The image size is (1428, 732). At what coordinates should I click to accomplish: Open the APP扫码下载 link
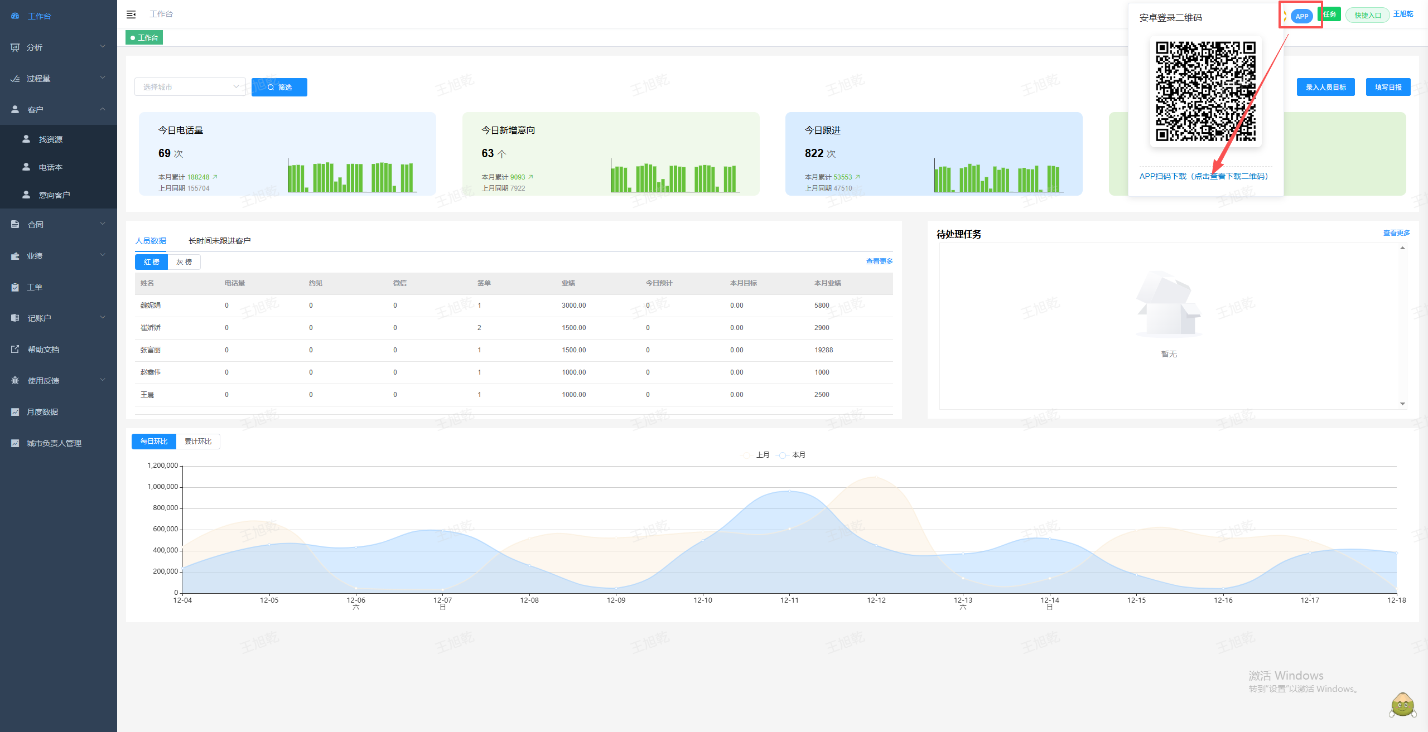[x=1204, y=176]
